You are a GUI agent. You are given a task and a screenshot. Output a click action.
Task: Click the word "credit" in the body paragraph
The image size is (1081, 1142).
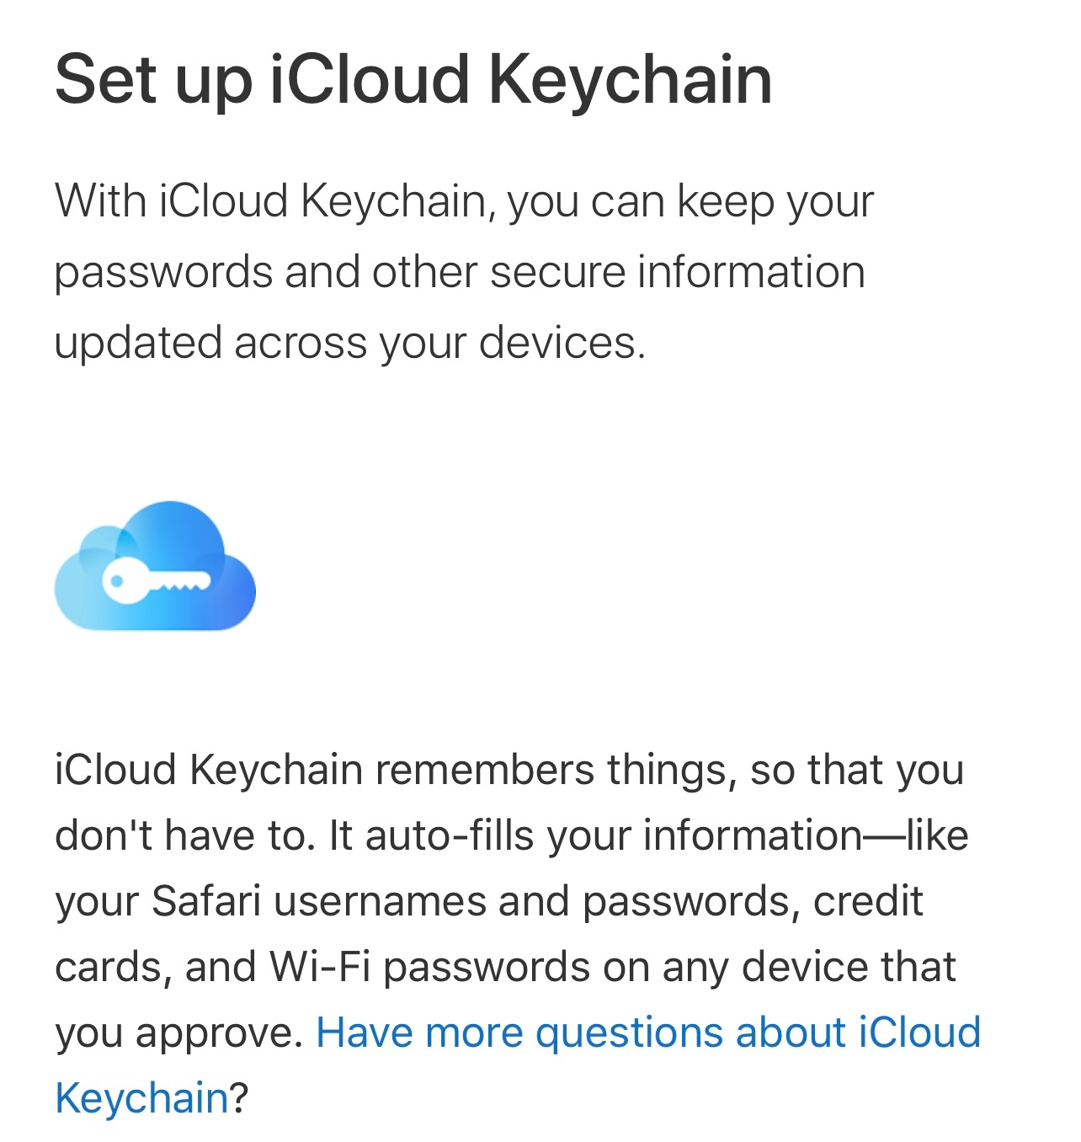(868, 901)
